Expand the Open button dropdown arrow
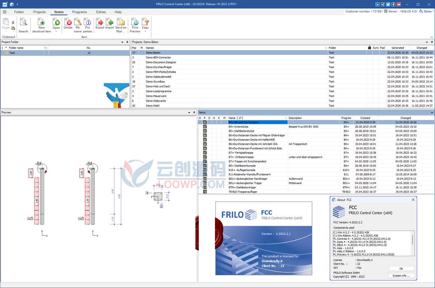Screen dimensions: 435x288 (x=56, y=32)
